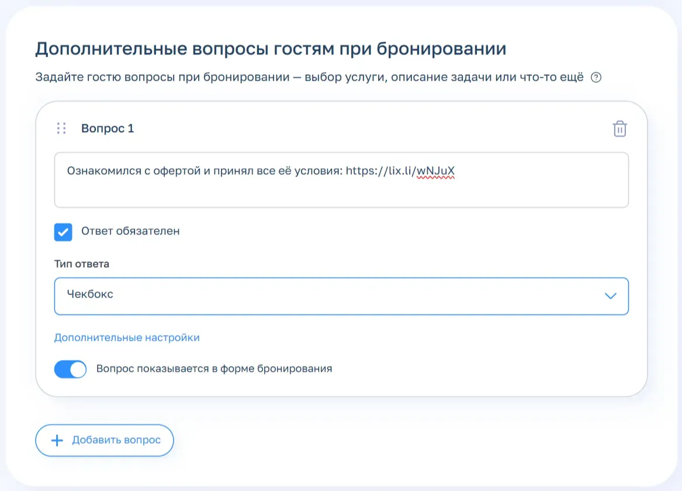
Task: Click the plus icon in Добавить вопрос
Action: coord(57,441)
